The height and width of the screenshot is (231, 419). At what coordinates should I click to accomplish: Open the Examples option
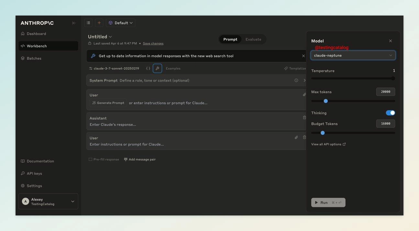(173, 68)
